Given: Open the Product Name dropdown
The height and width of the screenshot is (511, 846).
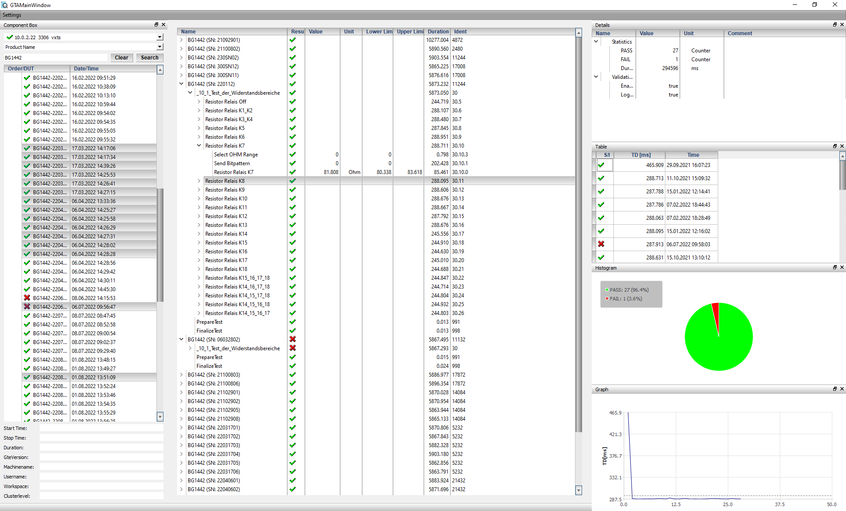Looking at the screenshot, I should point(160,47).
